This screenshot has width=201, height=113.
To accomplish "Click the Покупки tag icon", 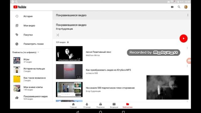I will click(17, 35).
